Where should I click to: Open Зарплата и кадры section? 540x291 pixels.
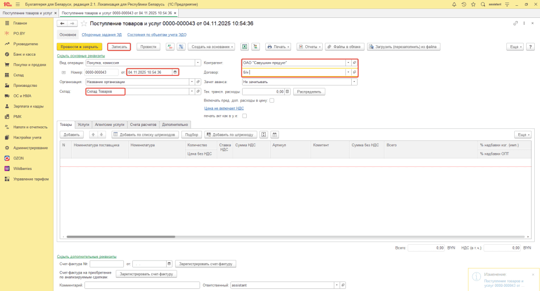coord(28,106)
